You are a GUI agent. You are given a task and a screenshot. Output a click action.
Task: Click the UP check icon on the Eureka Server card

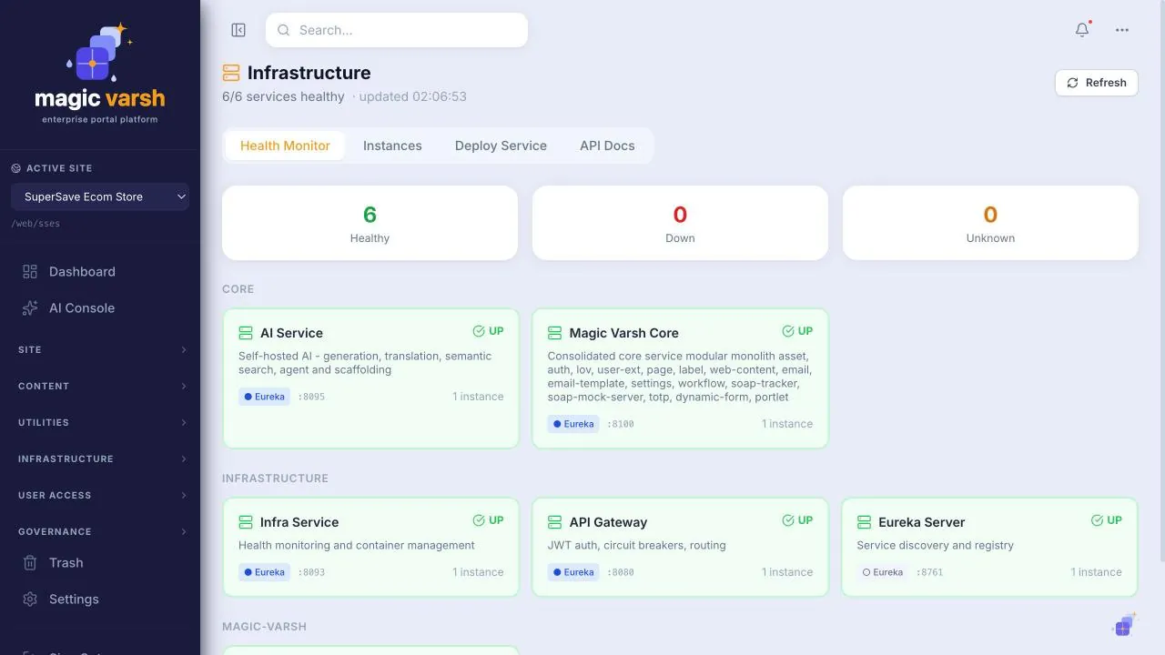pos(1098,520)
